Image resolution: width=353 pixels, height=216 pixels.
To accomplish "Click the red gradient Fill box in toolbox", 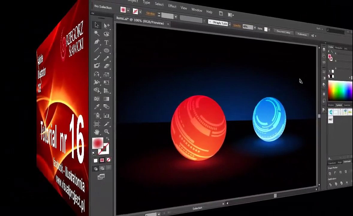I will click(x=98, y=143).
